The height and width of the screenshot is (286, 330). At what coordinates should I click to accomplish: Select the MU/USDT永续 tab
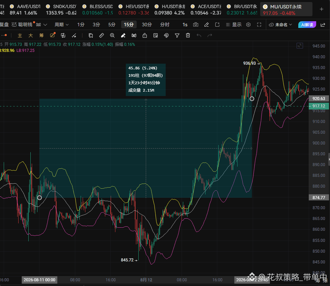point(286,9)
